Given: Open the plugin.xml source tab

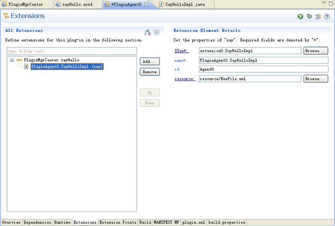Looking at the screenshot, I should pyautogui.click(x=194, y=222).
